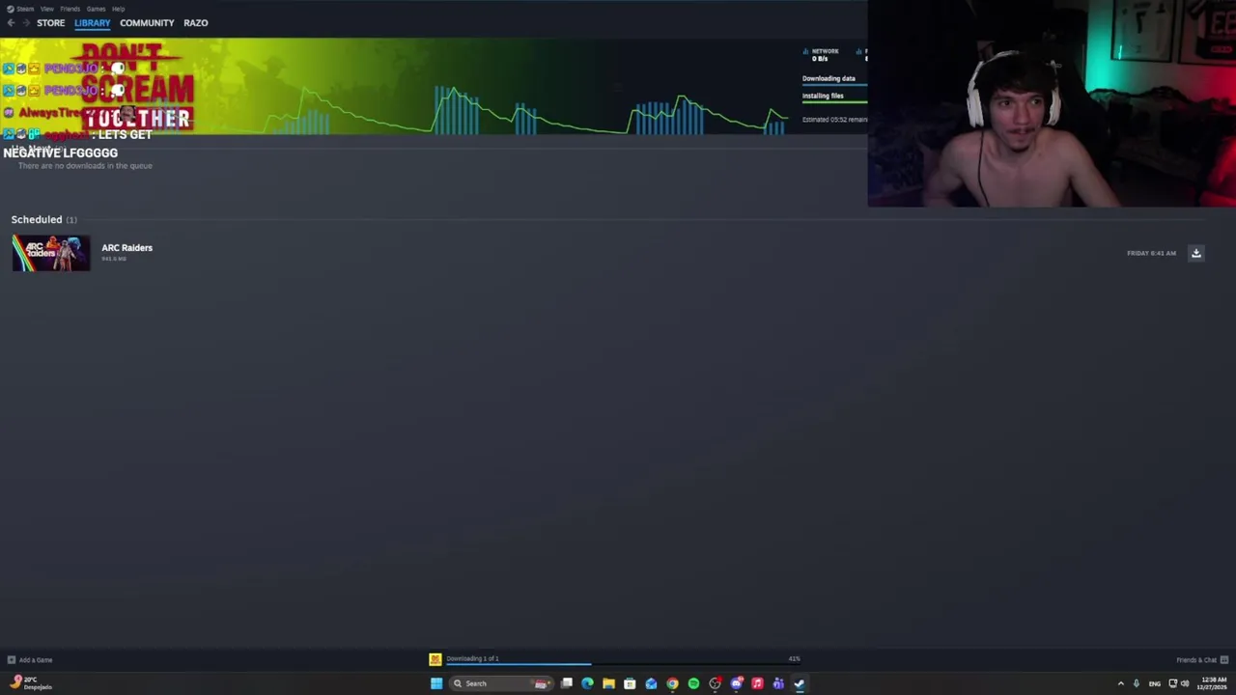Open OBS Studio from the taskbar
Screen dimensions: 1236x695
pos(715,683)
